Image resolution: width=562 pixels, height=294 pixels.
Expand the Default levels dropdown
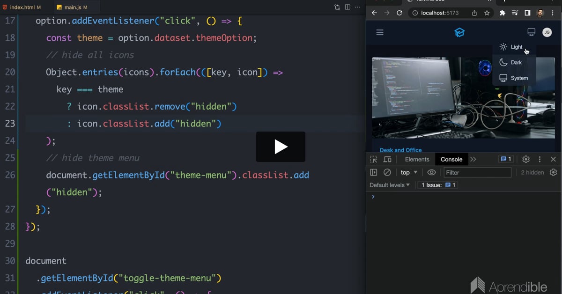[390, 185]
